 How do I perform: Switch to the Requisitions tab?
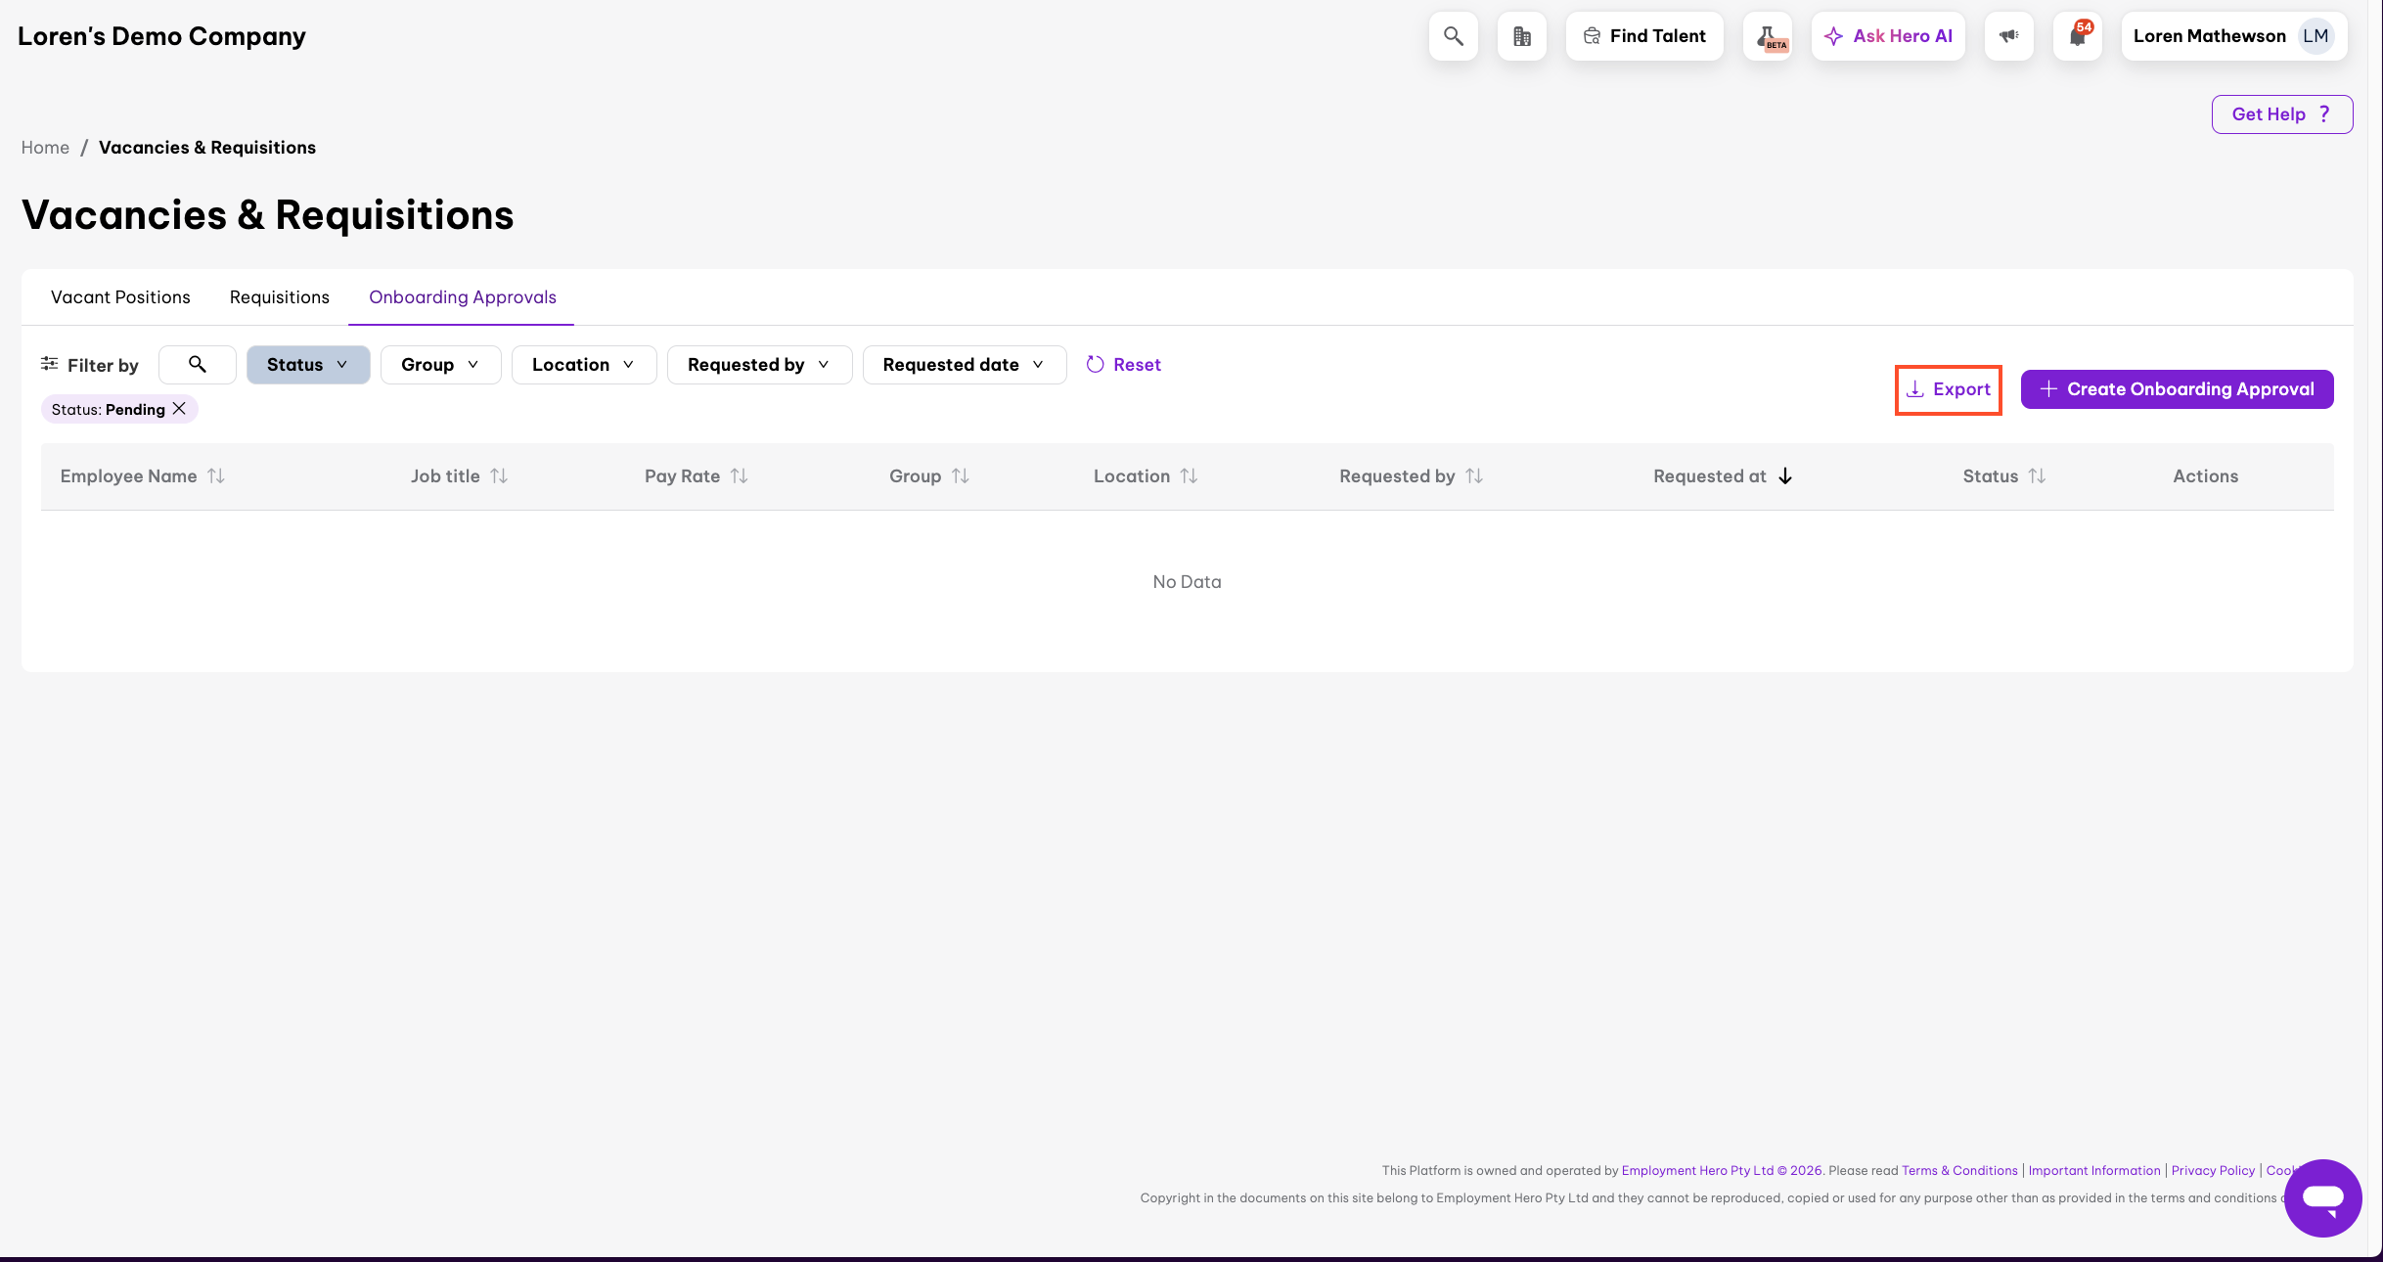point(279,297)
